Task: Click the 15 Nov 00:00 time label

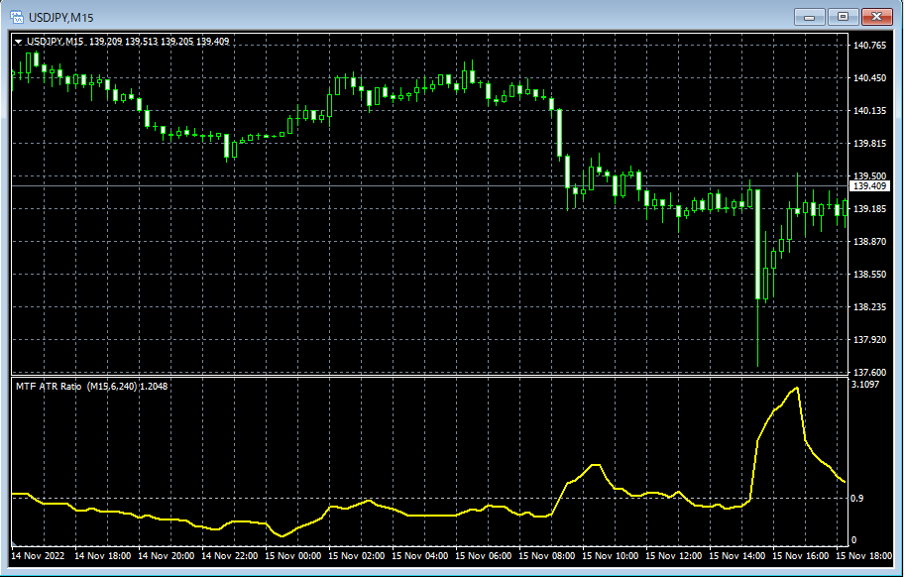Action: 293,555
